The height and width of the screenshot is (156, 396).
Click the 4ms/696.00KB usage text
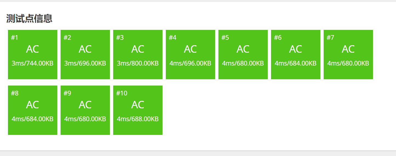[x=190, y=64]
